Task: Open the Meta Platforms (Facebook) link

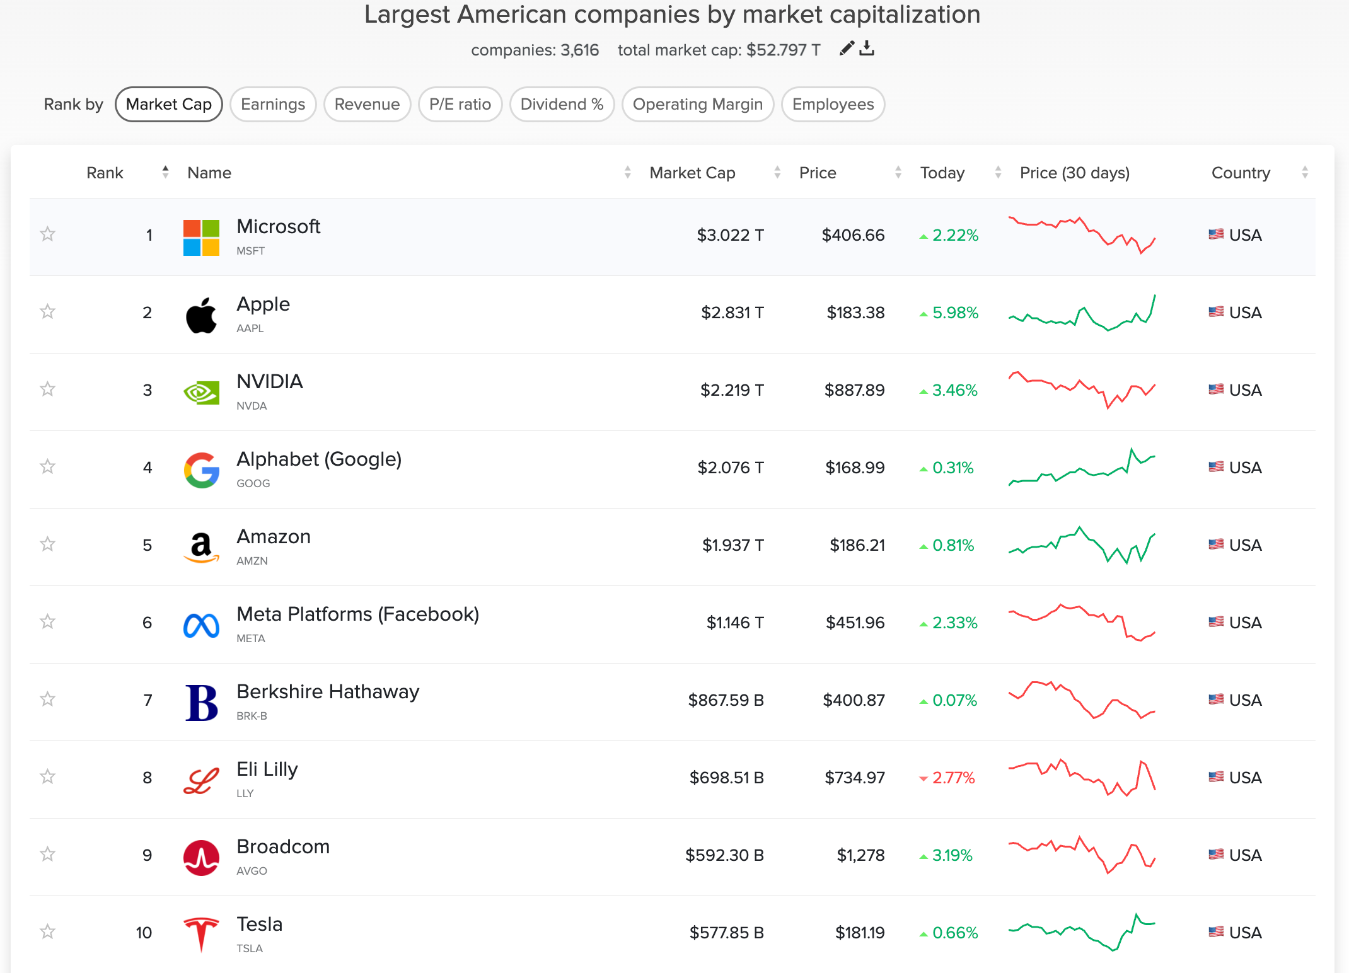Action: coord(358,614)
